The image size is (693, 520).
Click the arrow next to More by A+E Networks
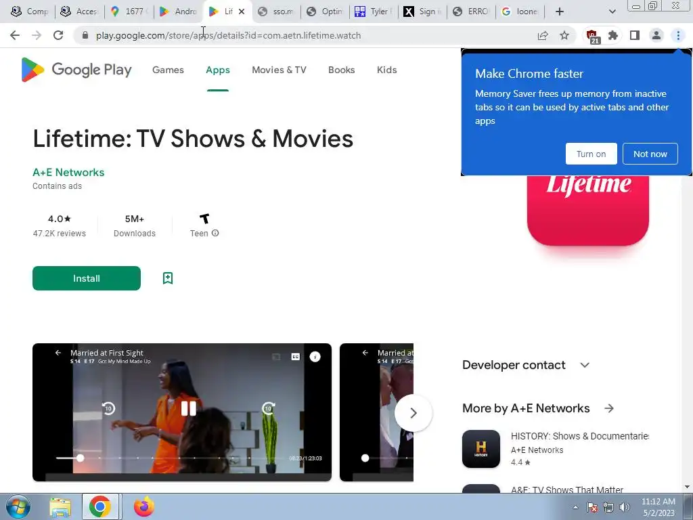click(x=609, y=408)
